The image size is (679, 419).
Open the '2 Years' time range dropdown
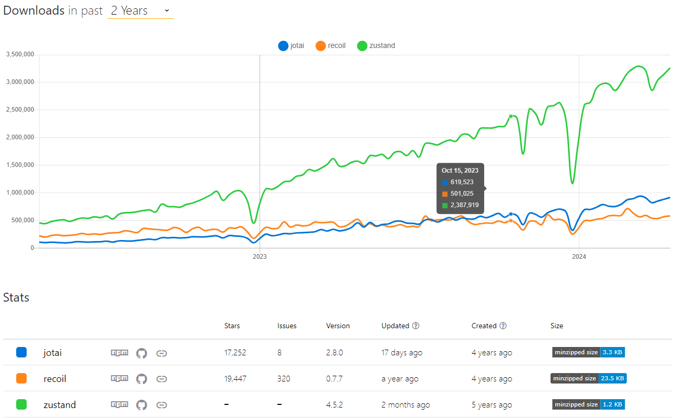(x=141, y=10)
